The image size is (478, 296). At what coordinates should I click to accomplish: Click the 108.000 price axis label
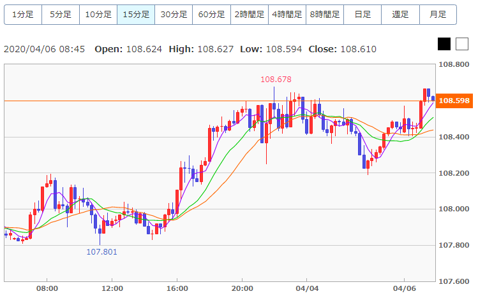click(x=454, y=209)
